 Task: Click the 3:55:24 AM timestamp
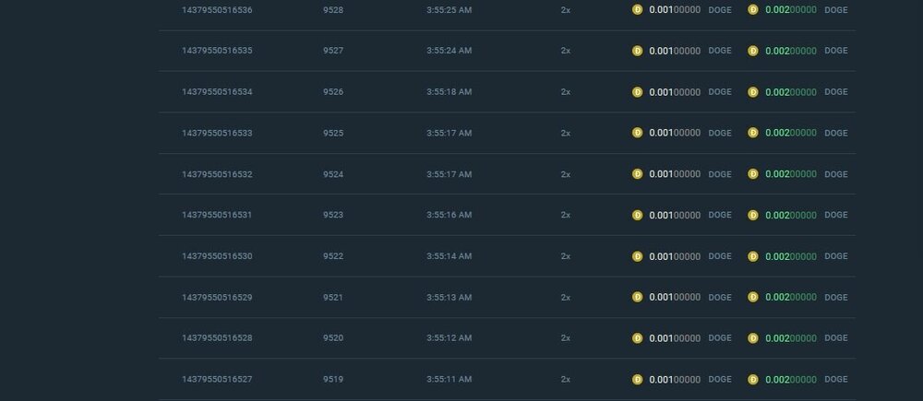point(450,51)
